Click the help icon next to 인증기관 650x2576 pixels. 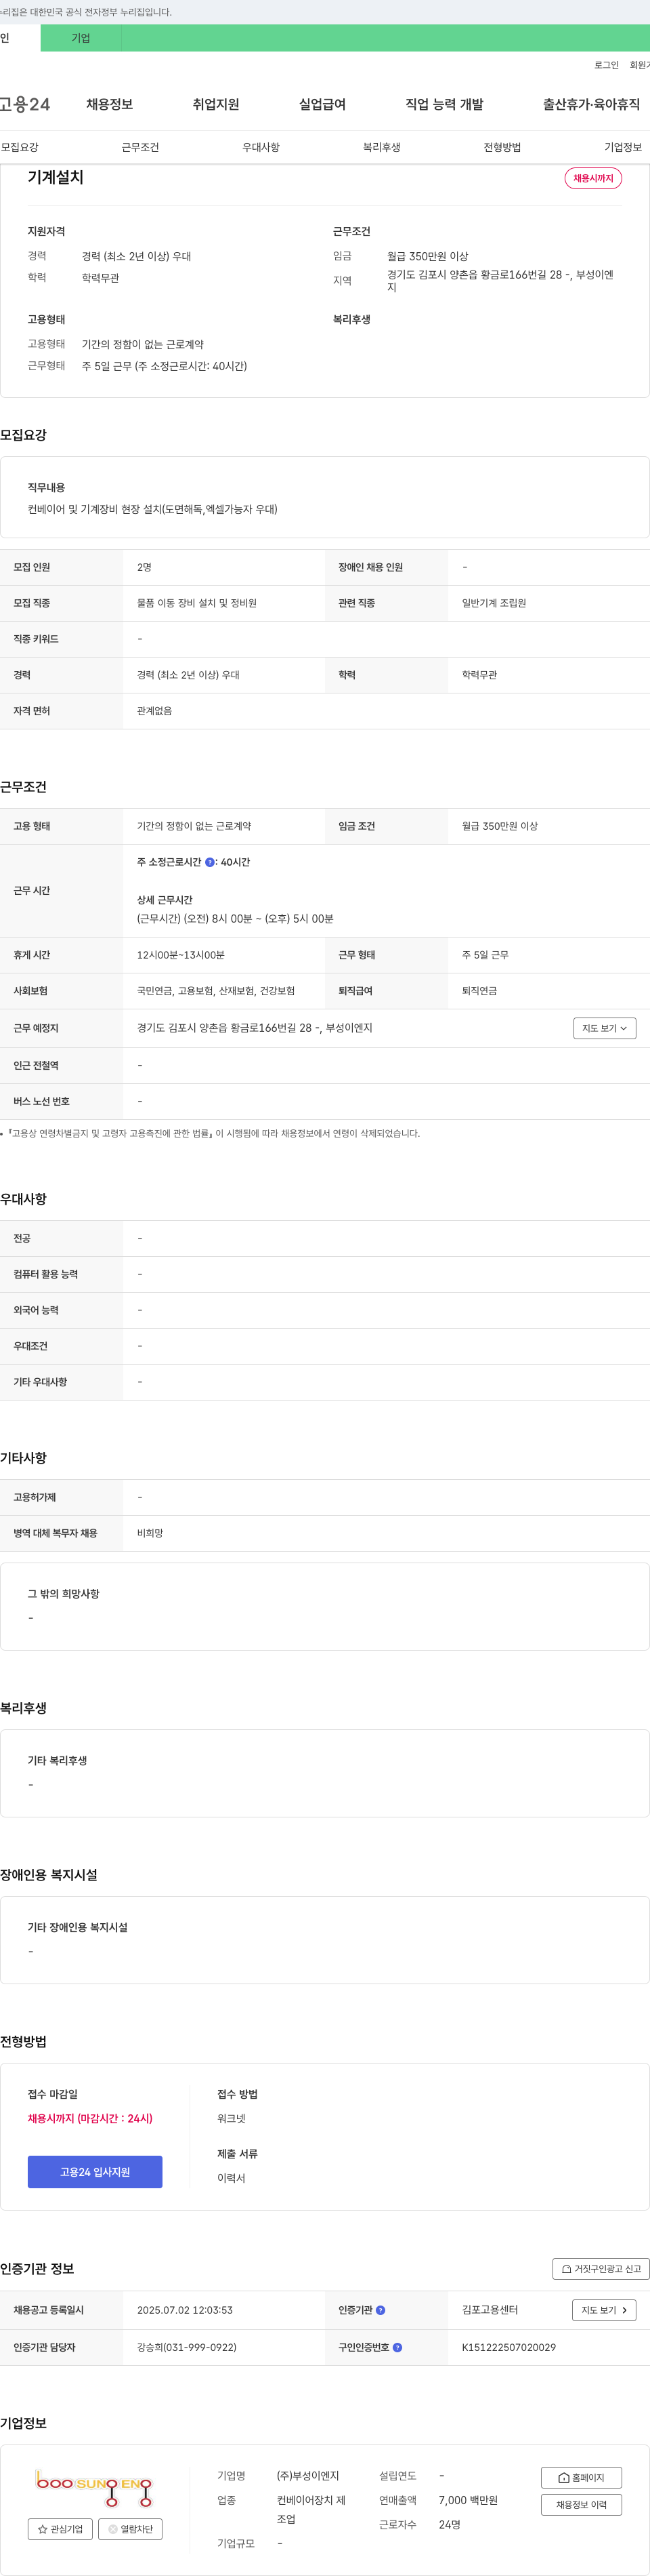381,2310
